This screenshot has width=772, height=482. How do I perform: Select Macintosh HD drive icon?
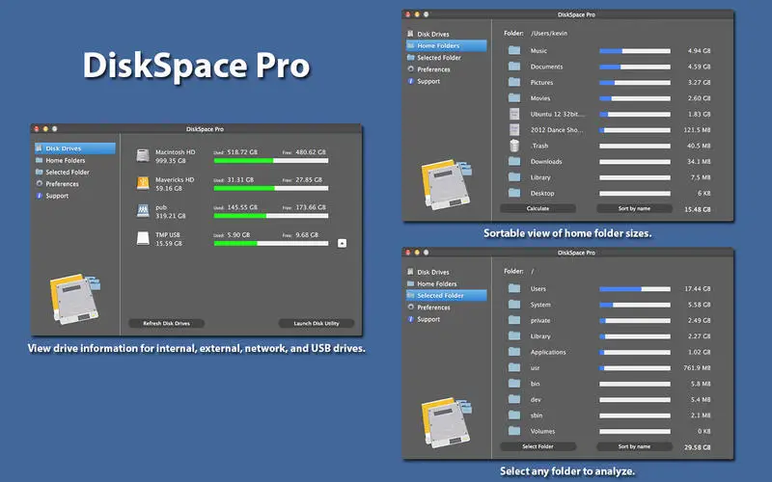pos(143,156)
